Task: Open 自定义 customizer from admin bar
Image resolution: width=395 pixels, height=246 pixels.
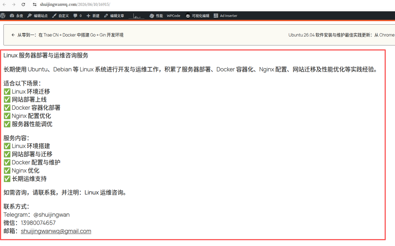Action: pos(61,16)
